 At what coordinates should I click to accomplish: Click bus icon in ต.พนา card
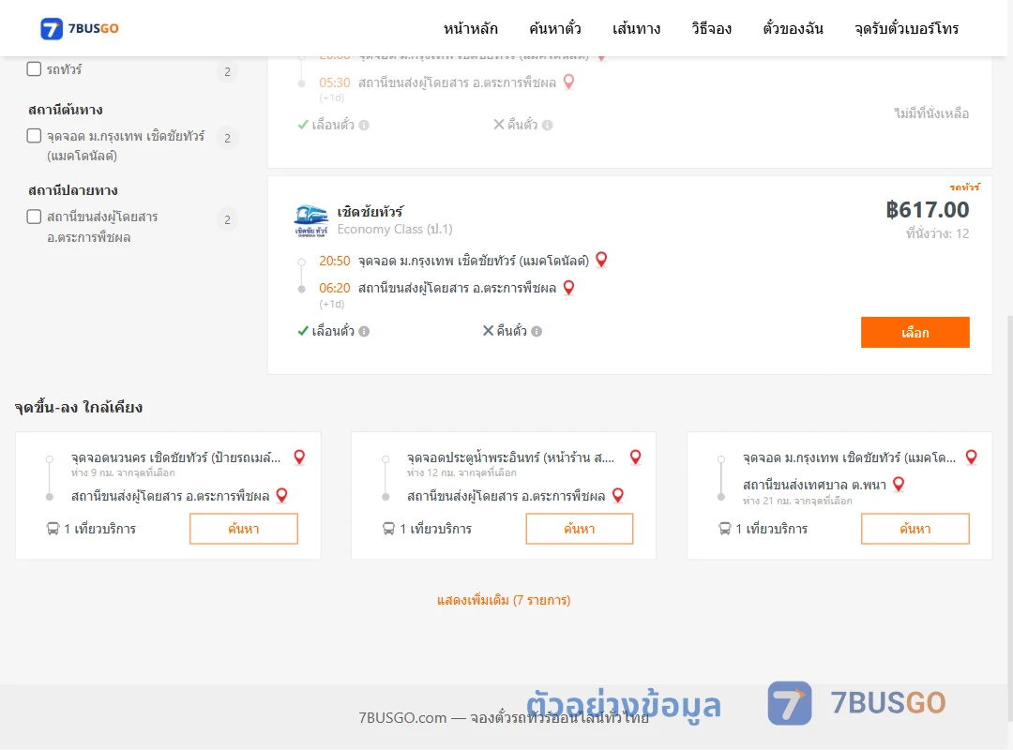pyautogui.click(x=725, y=529)
